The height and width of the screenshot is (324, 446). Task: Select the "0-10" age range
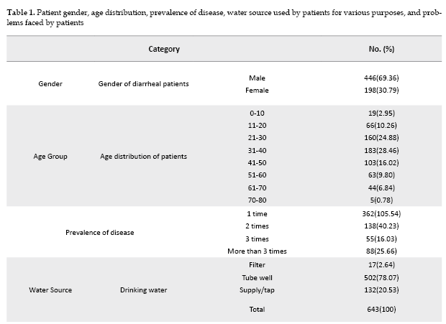(x=257, y=114)
